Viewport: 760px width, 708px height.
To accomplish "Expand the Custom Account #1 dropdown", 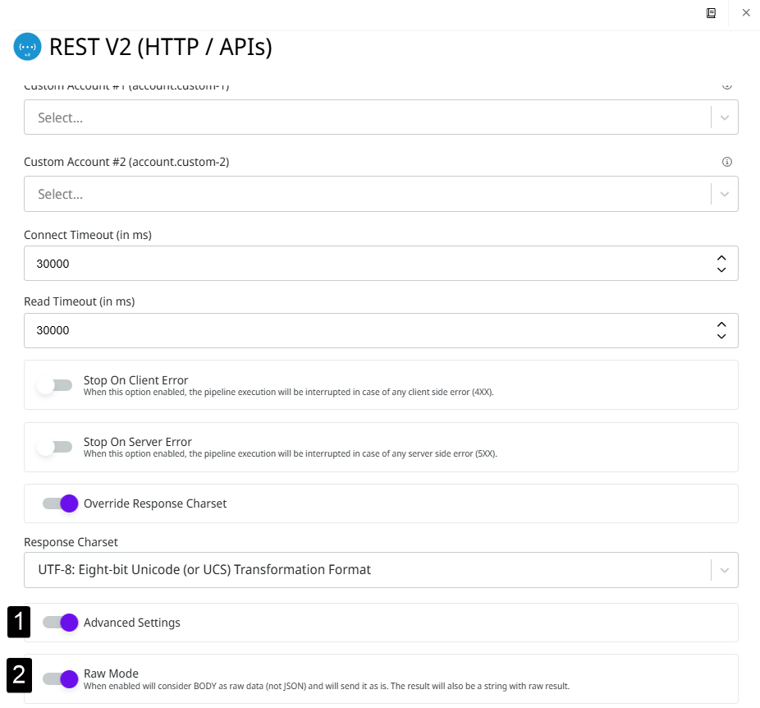I will click(x=369, y=117).
